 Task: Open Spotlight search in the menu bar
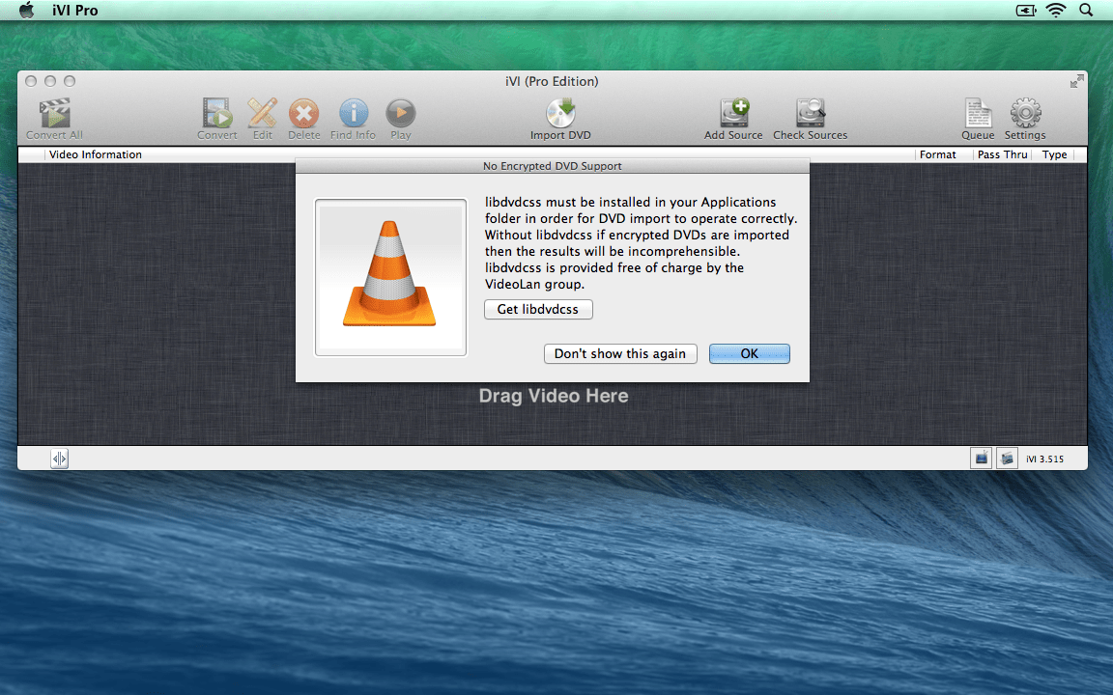click(x=1086, y=10)
